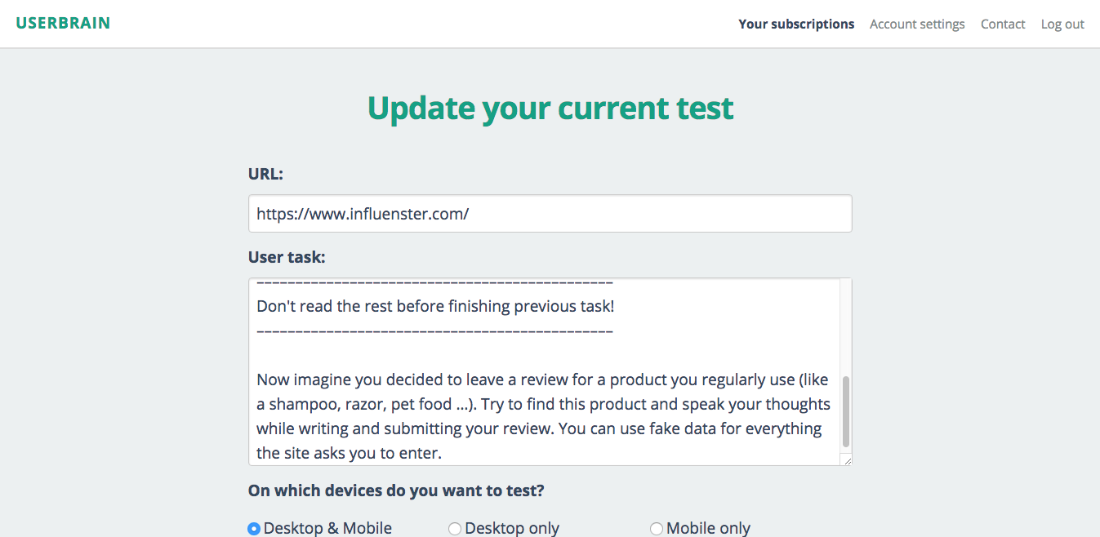
Task: Click the URL input field
Action: point(550,214)
